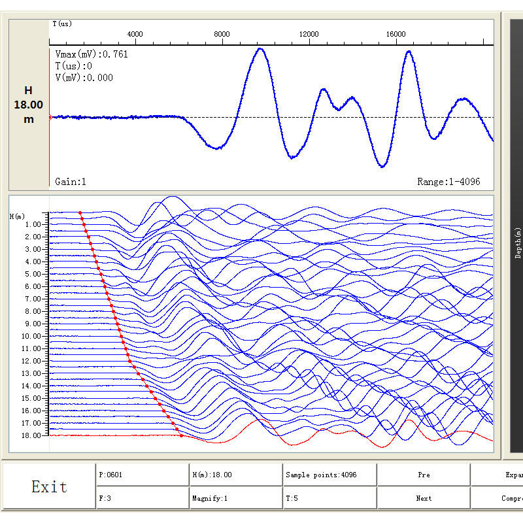523x523 pixels.
Task: Click the Next button
Action: click(x=424, y=498)
